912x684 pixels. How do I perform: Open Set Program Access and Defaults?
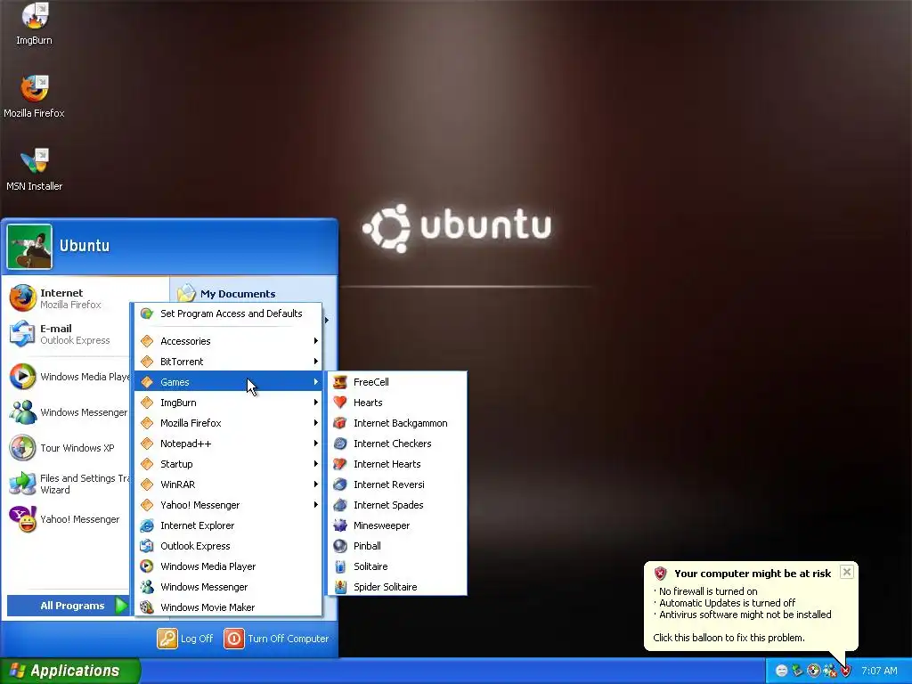(229, 313)
